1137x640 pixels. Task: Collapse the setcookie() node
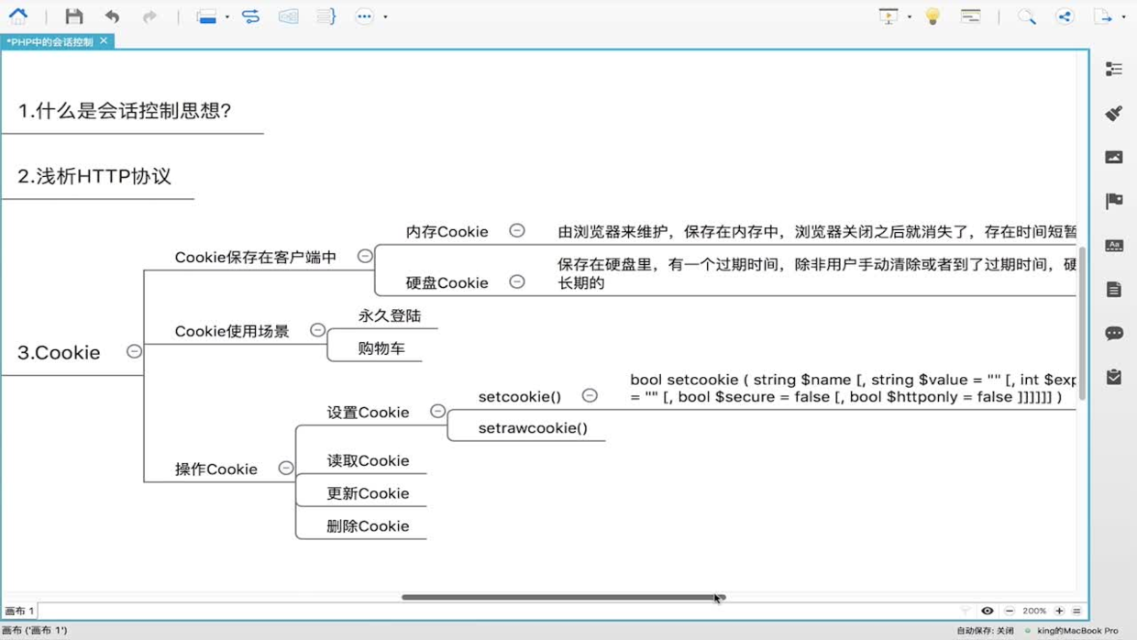[x=590, y=395]
